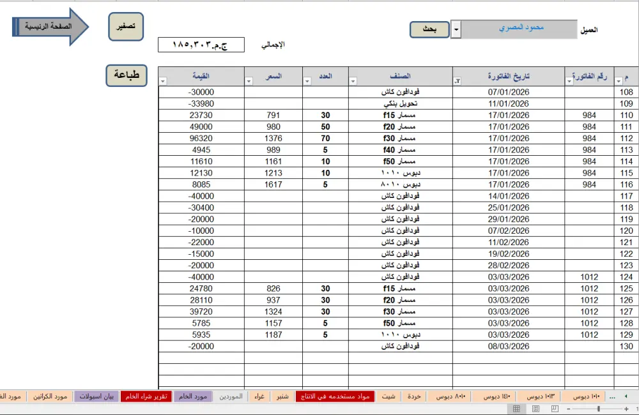The width and height of the screenshot is (639, 415).
Task: Adjust the zoom slider
Action: 599,409
